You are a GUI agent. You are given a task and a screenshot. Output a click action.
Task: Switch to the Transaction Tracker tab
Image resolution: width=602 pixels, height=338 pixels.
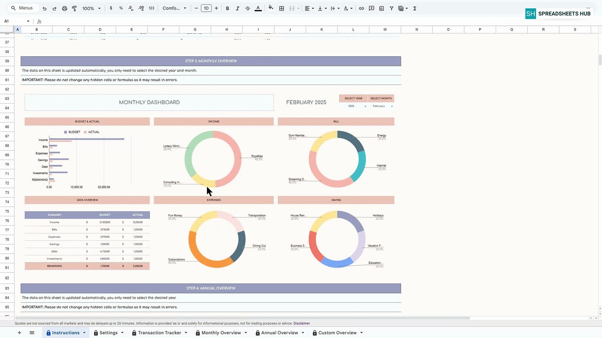159,333
